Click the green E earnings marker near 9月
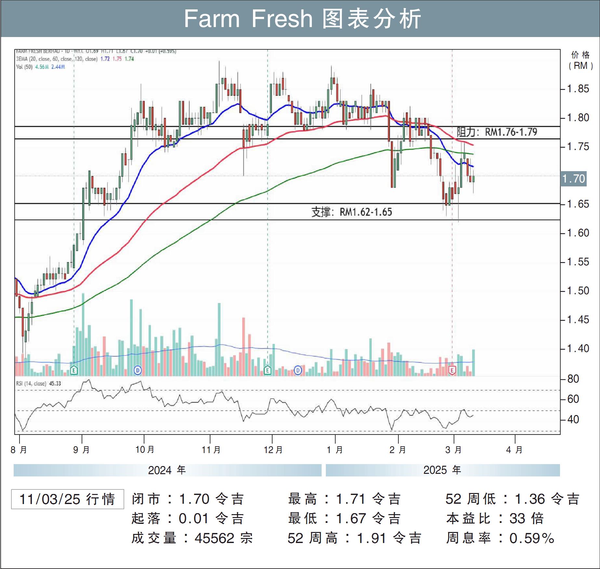The width and height of the screenshot is (600, 569). coord(74,370)
